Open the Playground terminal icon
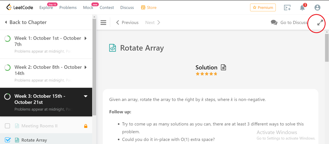This screenshot has width=329, height=144. 287,8
